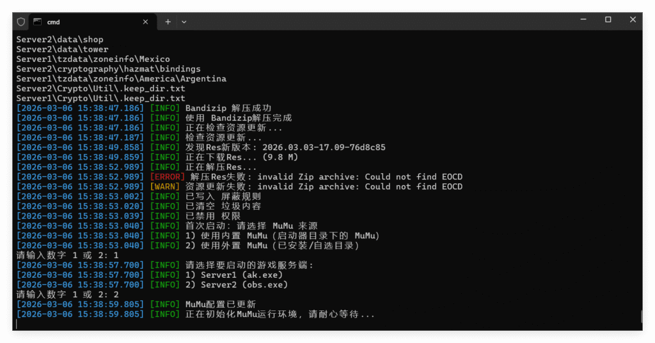This screenshot has width=655, height=343.
Task: Click the Server1\tzdata\zoneinfo\Mexico path line
Action: (x=93, y=59)
